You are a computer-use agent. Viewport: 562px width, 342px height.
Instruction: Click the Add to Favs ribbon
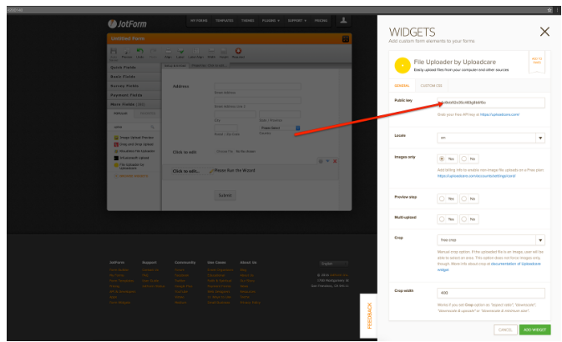pyautogui.click(x=537, y=62)
